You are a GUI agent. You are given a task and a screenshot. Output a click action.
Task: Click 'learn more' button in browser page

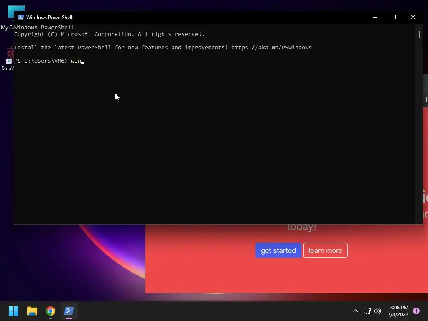[325, 250]
